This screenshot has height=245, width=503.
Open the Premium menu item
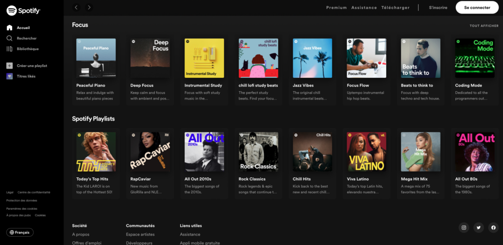point(336,8)
